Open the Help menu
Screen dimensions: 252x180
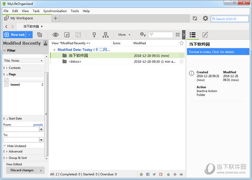point(86,11)
